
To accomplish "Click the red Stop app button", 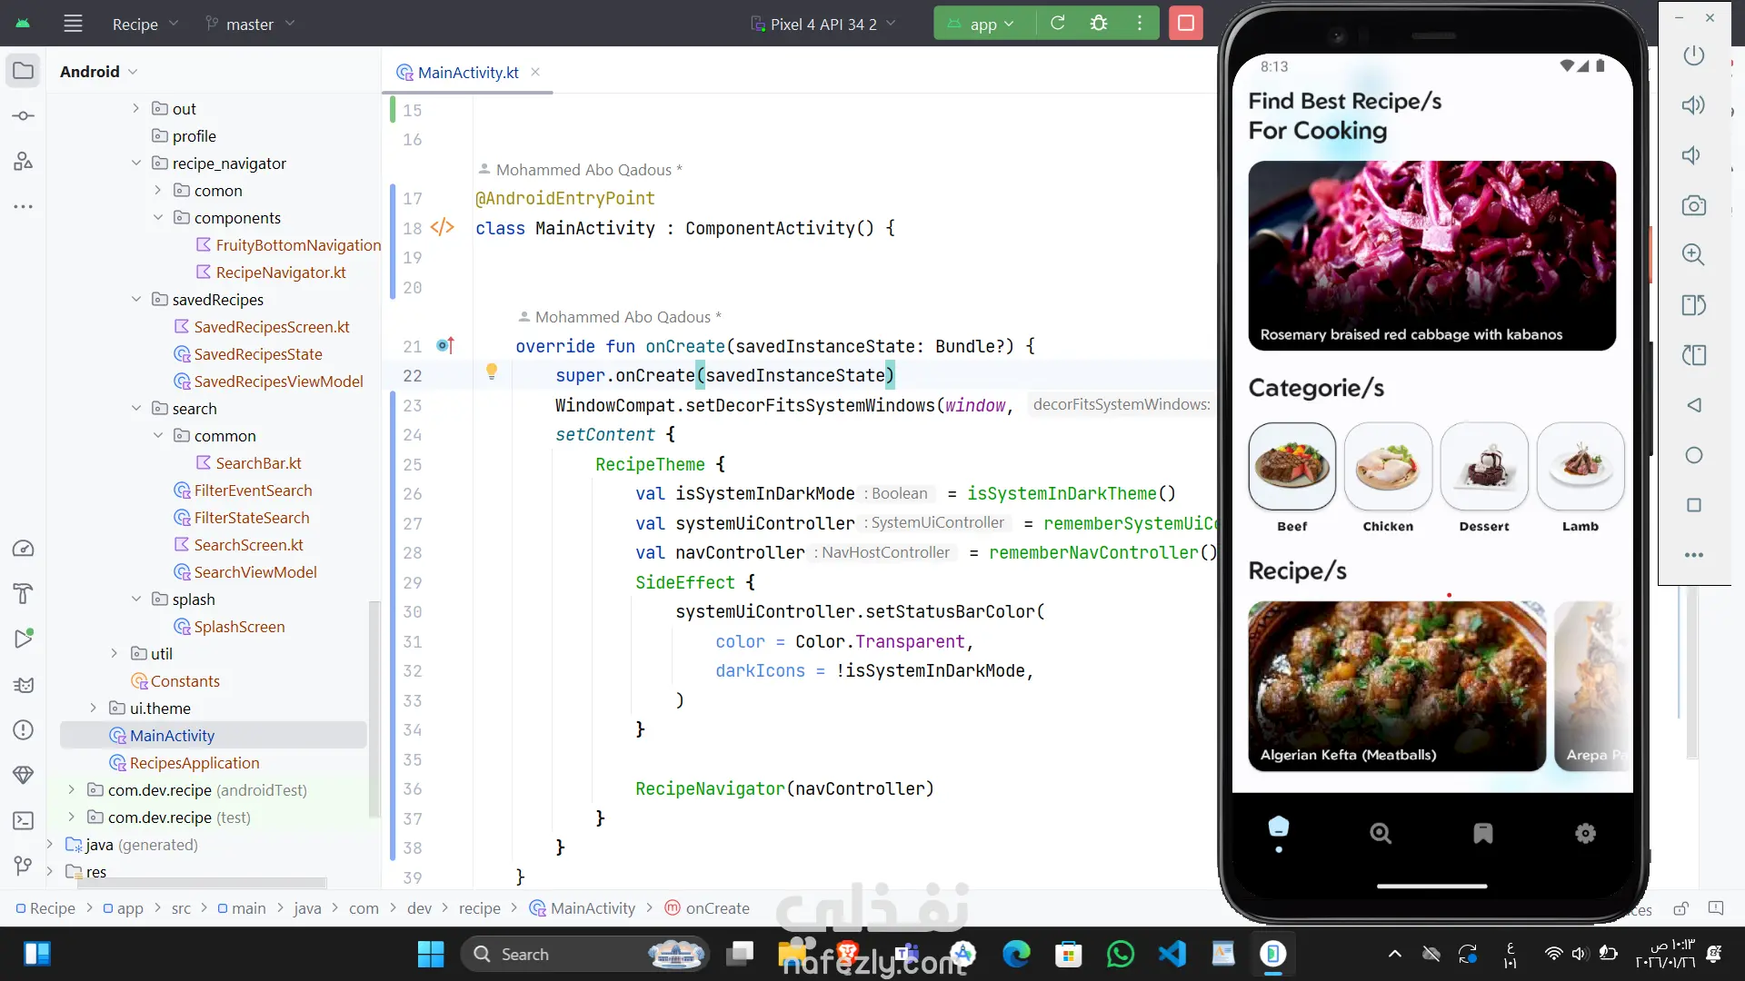I will pyautogui.click(x=1186, y=24).
